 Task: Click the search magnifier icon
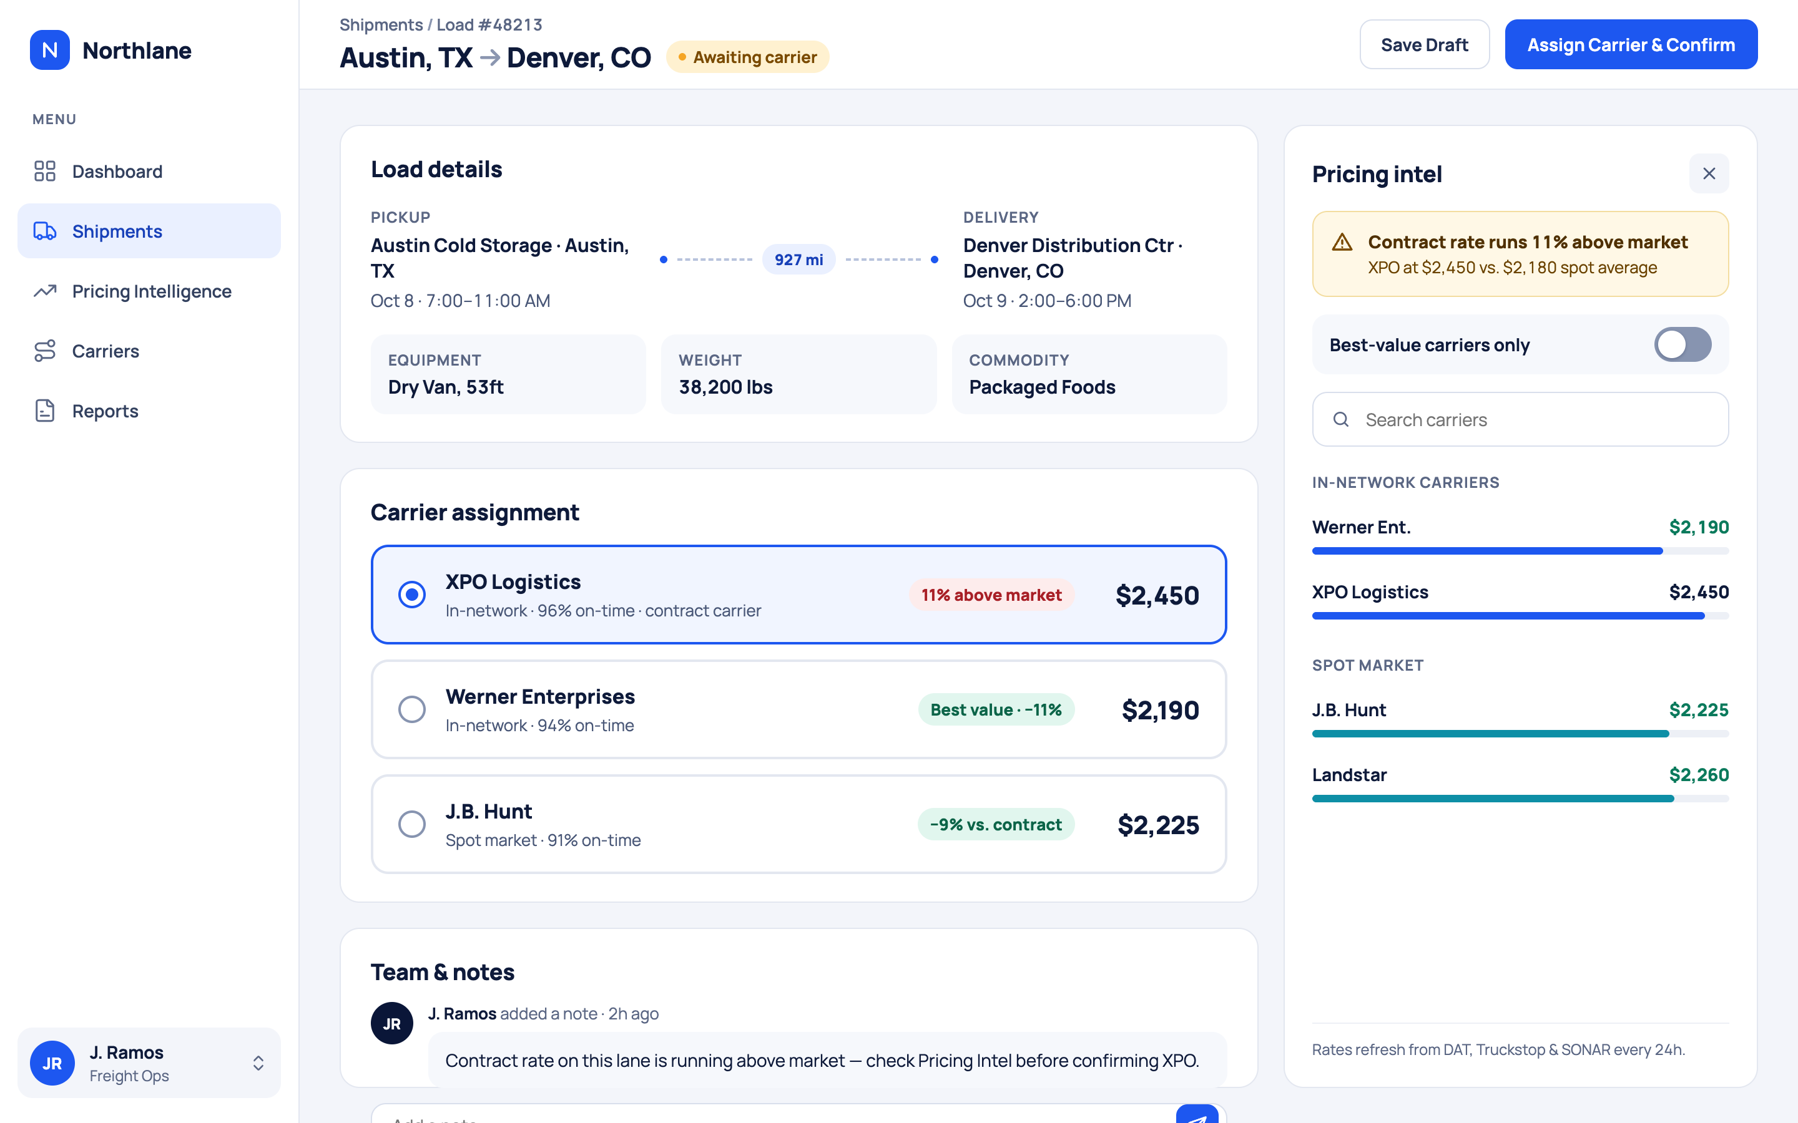1341,420
